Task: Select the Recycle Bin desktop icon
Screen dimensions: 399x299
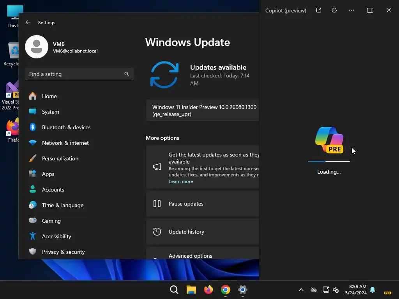Action: point(11,54)
